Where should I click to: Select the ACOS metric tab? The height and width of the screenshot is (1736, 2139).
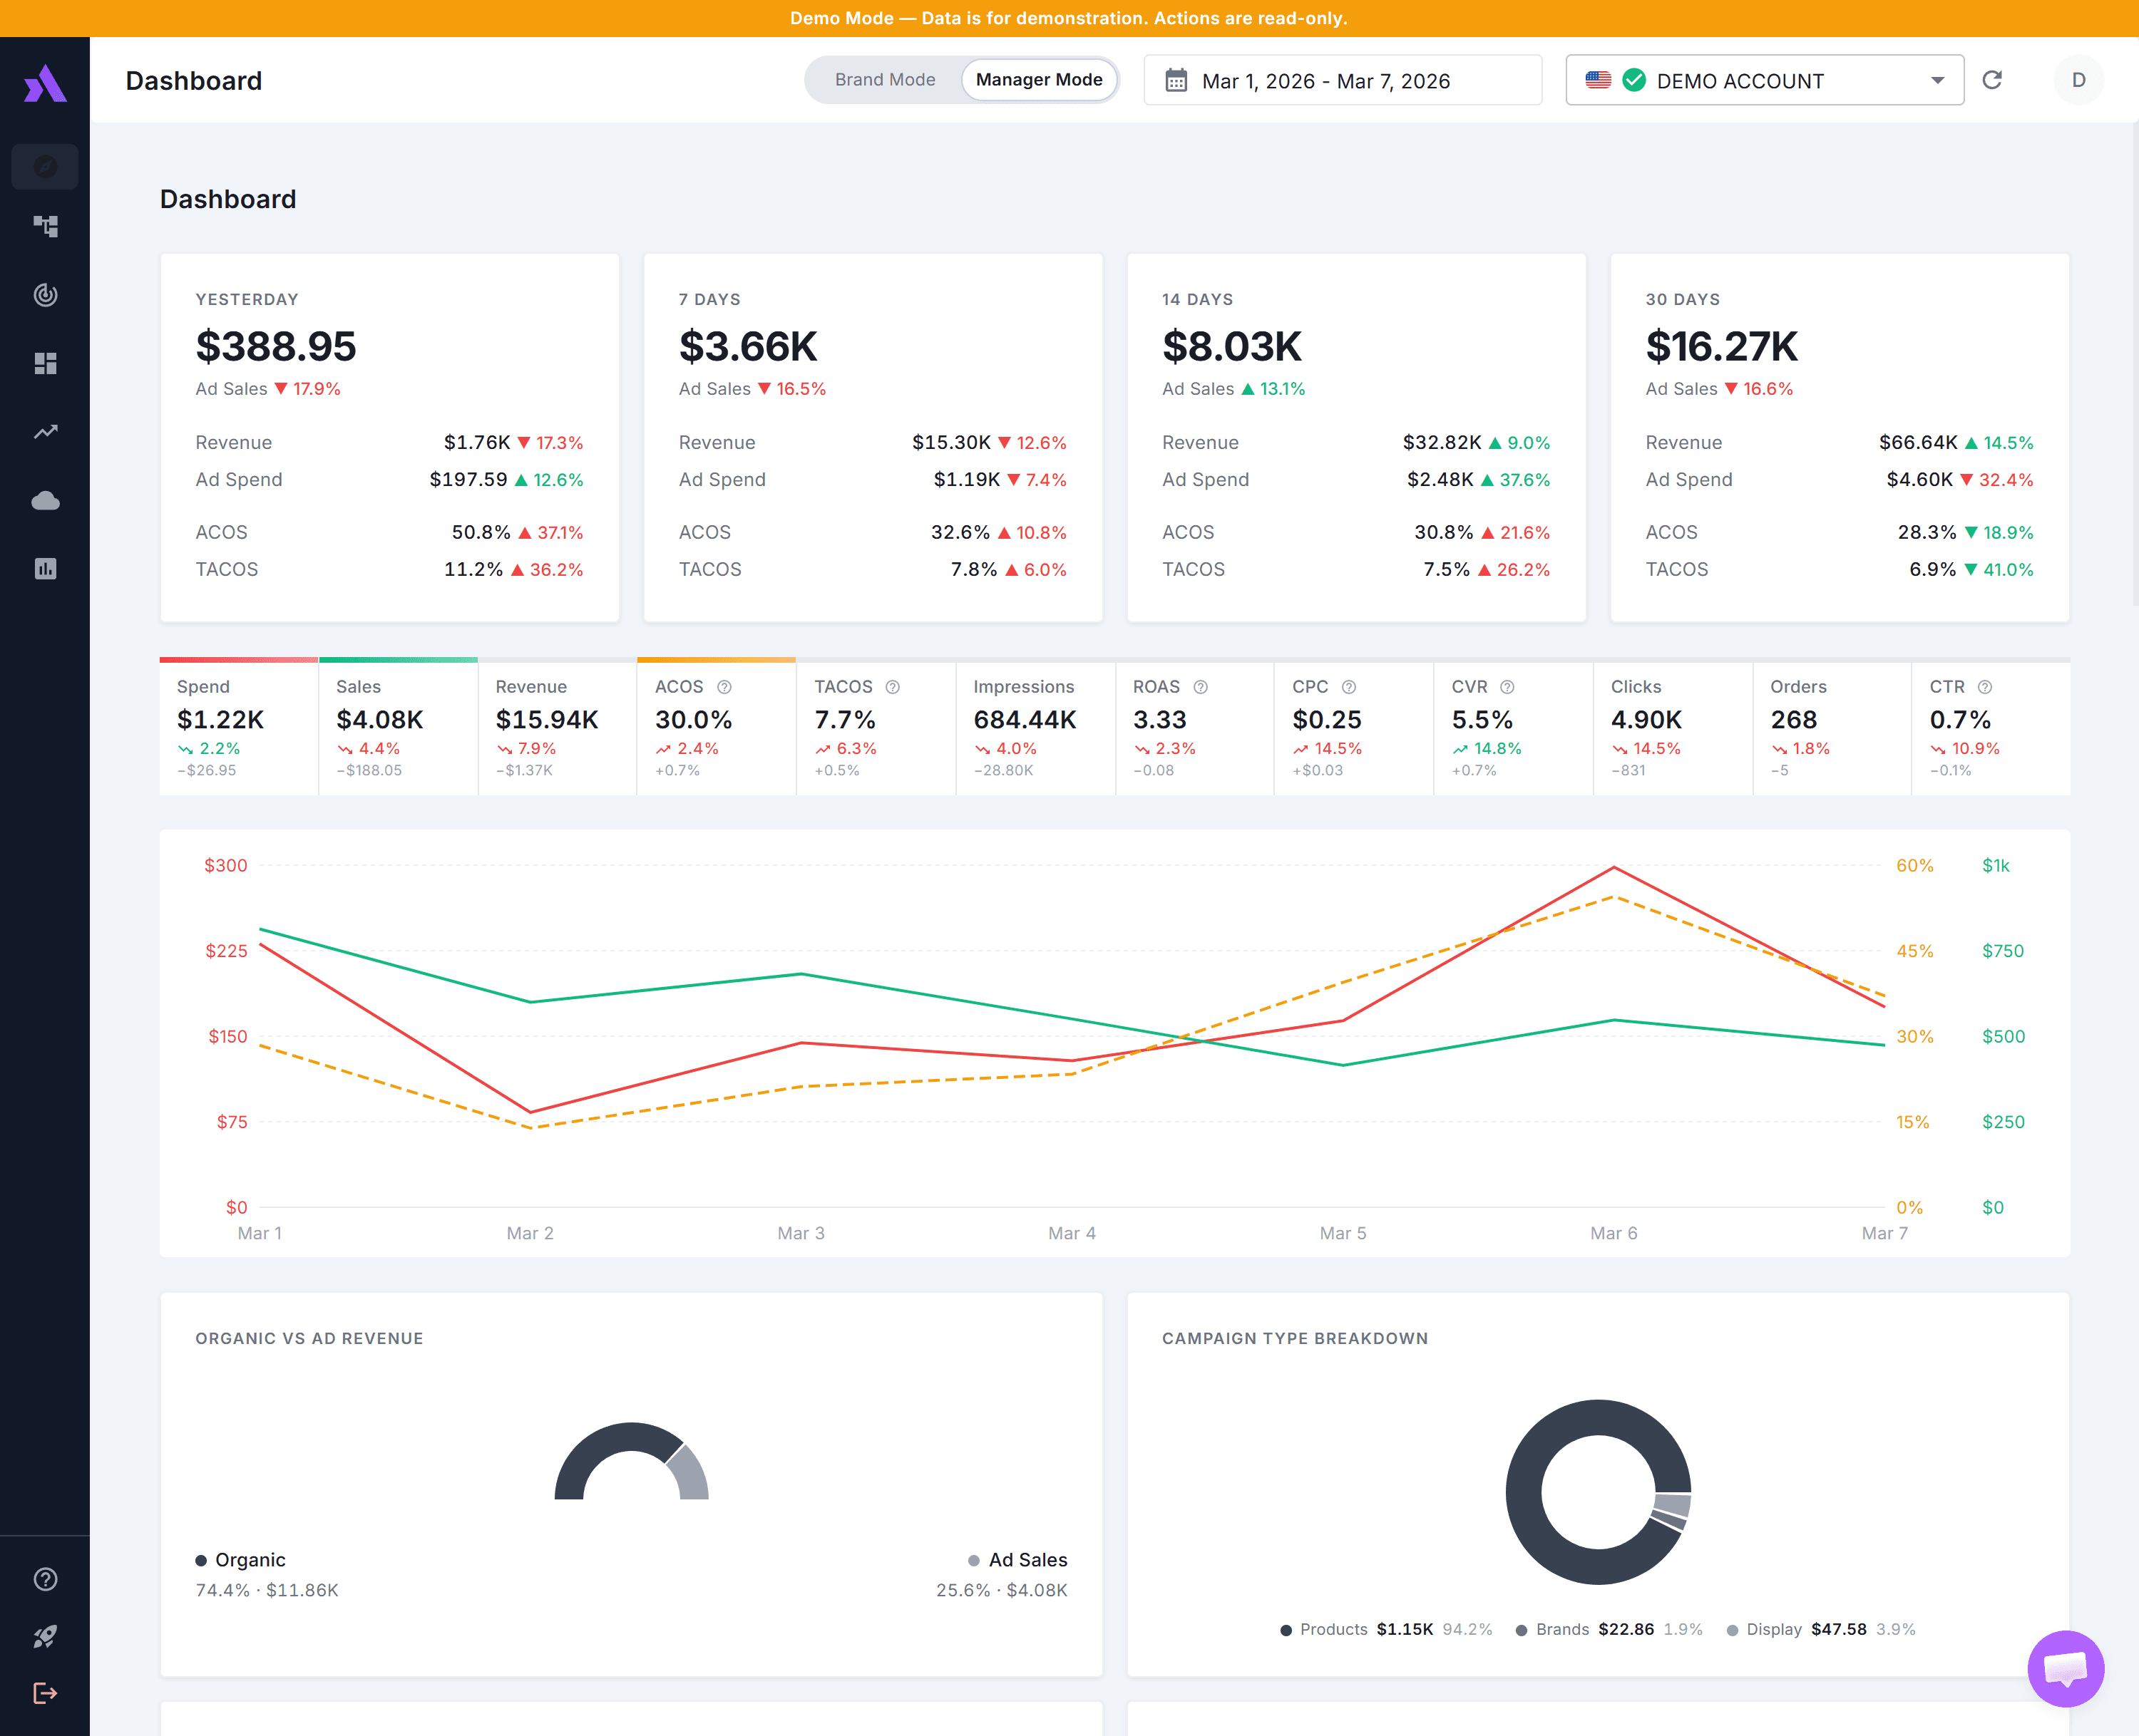pos(715,727)
